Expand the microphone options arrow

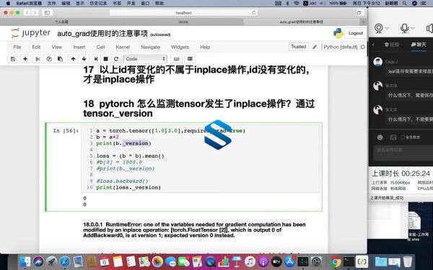coord(413,28)
